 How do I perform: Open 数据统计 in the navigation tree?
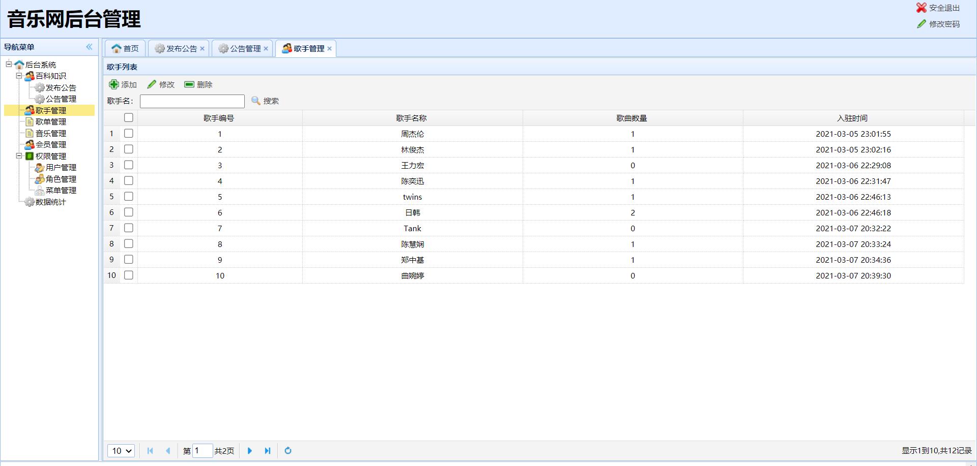[x=50, y=202]
